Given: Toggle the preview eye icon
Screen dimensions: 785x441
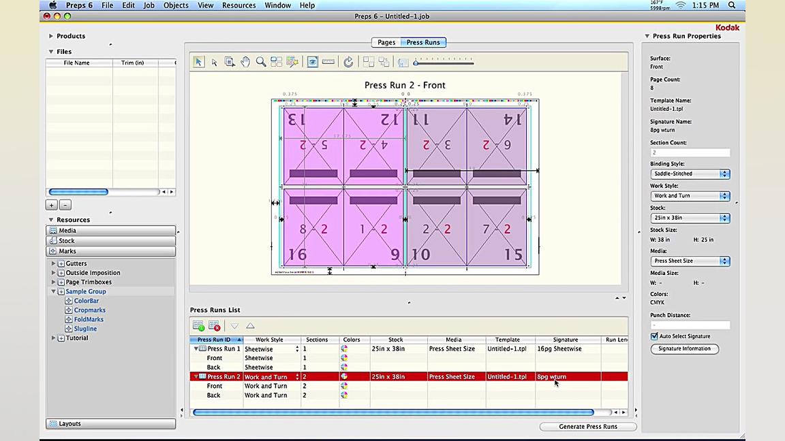Looking at the screenshot, I should pyautogui.click(x=312, y=62).
